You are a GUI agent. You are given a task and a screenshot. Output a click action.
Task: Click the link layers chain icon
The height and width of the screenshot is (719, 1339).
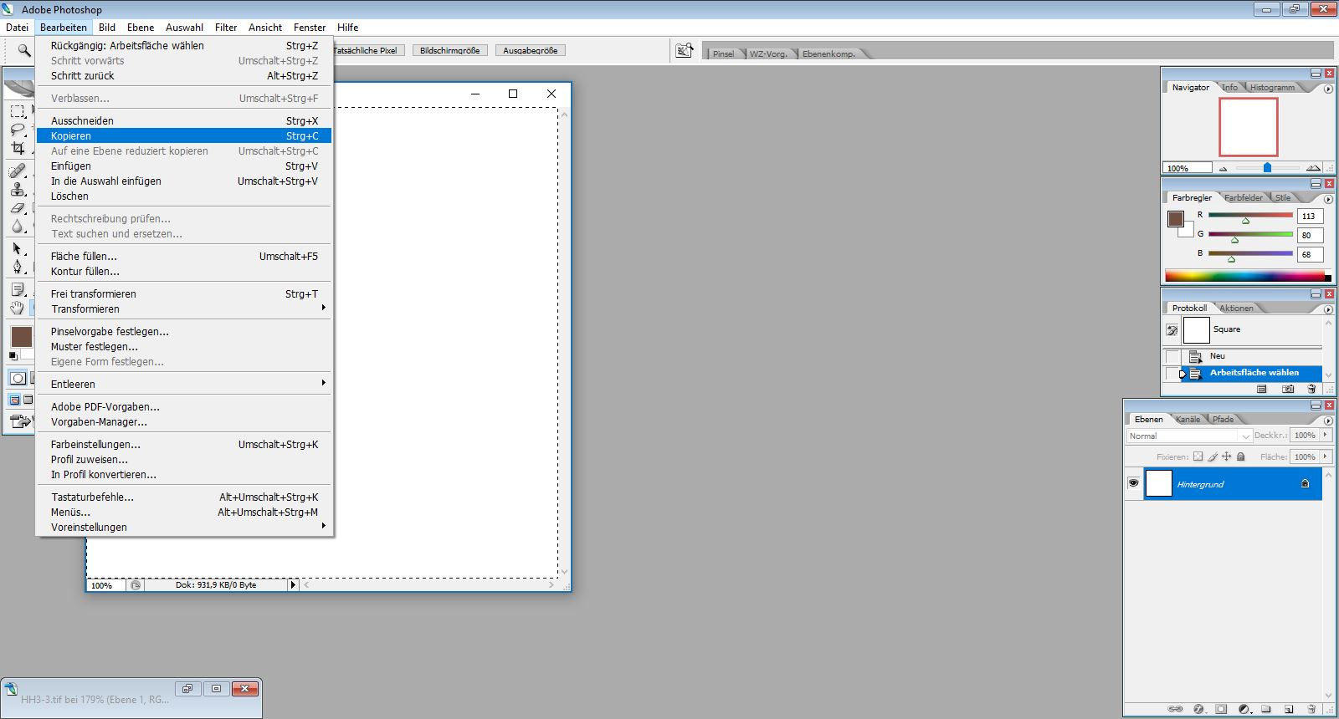[1176, 709]
